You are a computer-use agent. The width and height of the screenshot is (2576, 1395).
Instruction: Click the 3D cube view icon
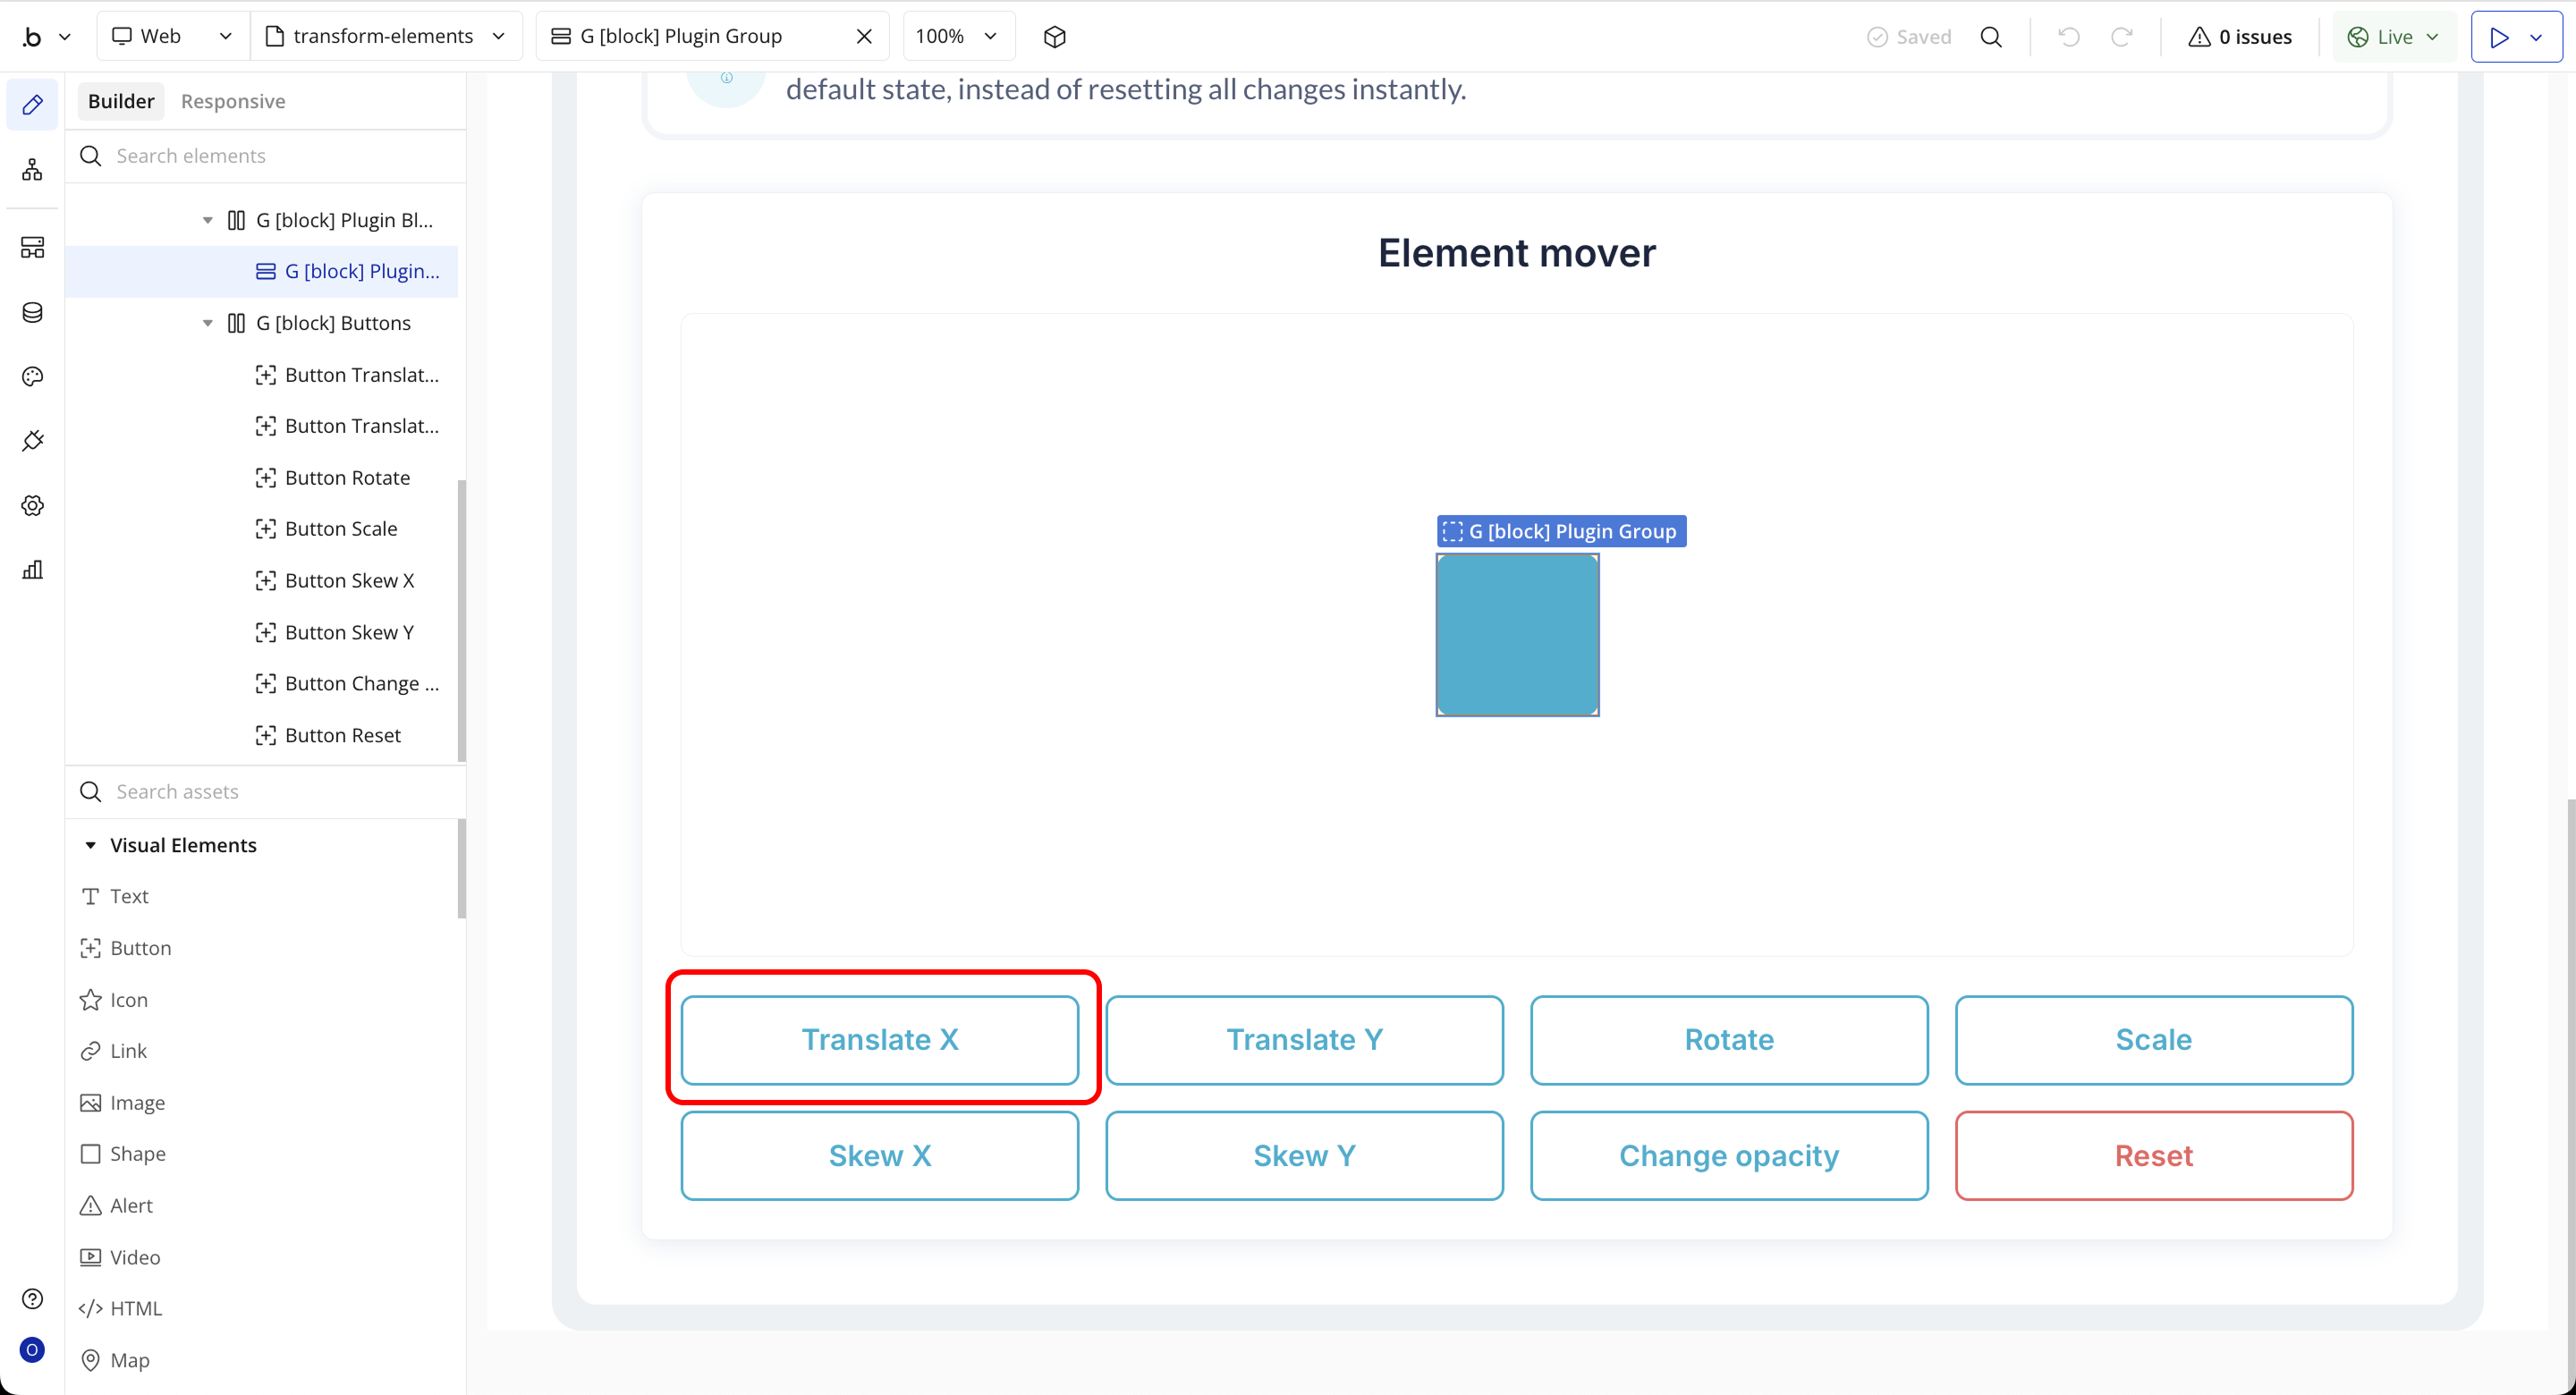pyautogui.click(x=1054, y=37)
